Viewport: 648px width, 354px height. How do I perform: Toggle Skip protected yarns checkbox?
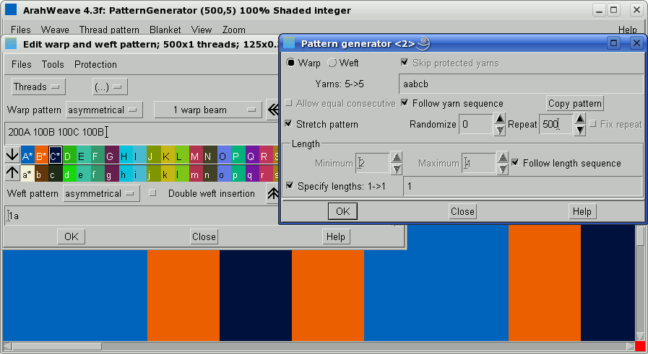[x=405, y=62]
